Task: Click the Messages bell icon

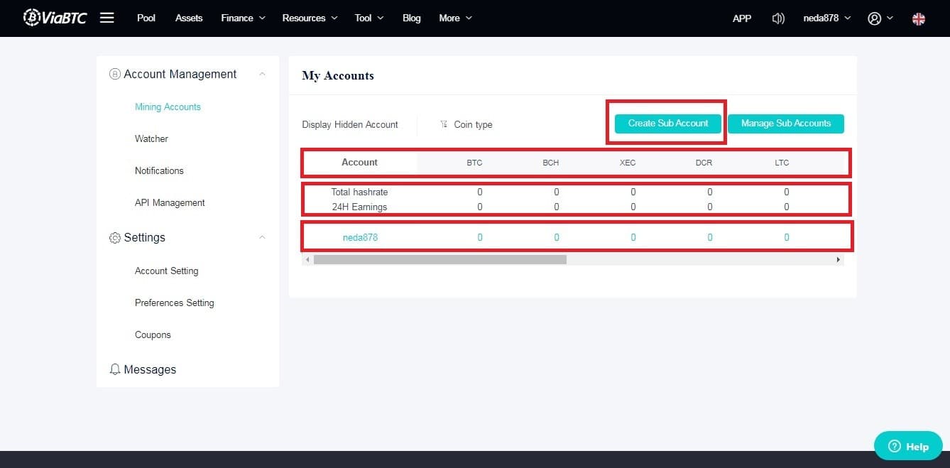Action: 115,369
